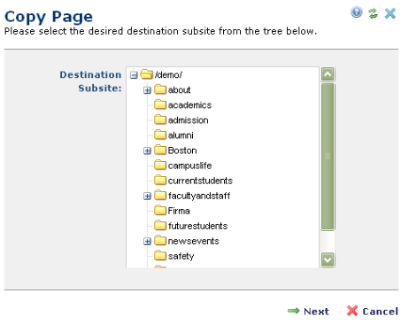Collapse the /demo/ root node
The image size is (401, 324).
134,75
